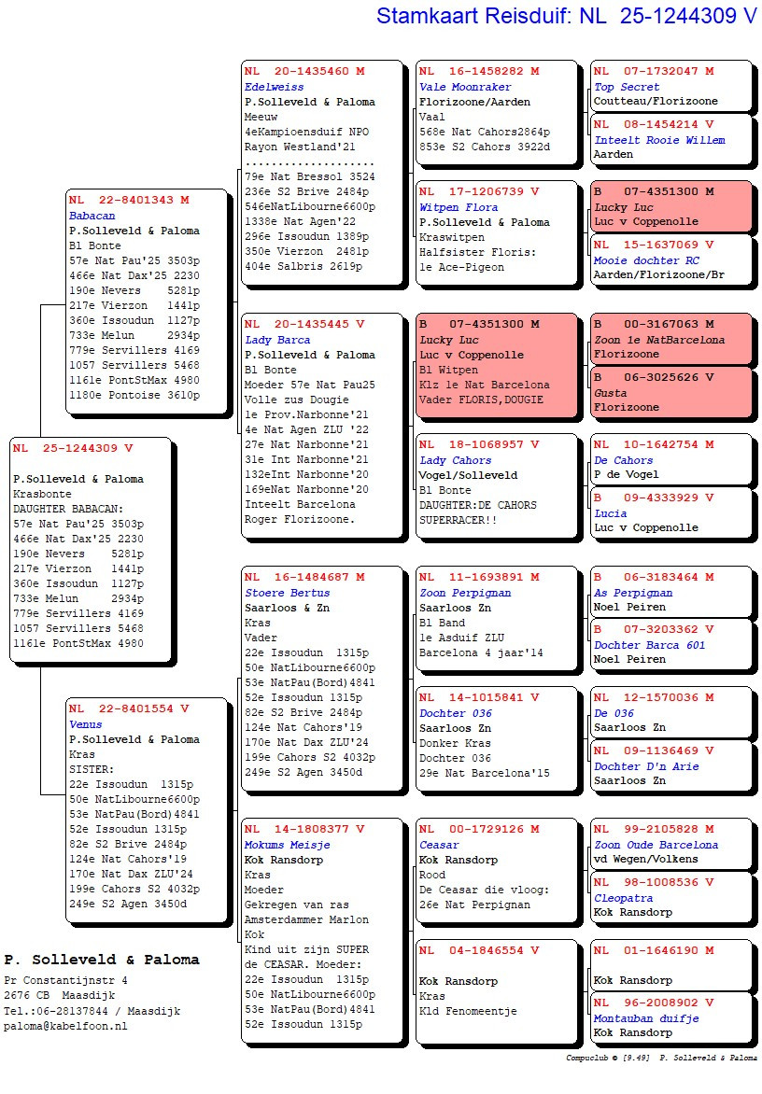Select the red Zoon 1e NatBarcelona box
The height and width of the screenshot is (1094, 762).
pos(670,339)
